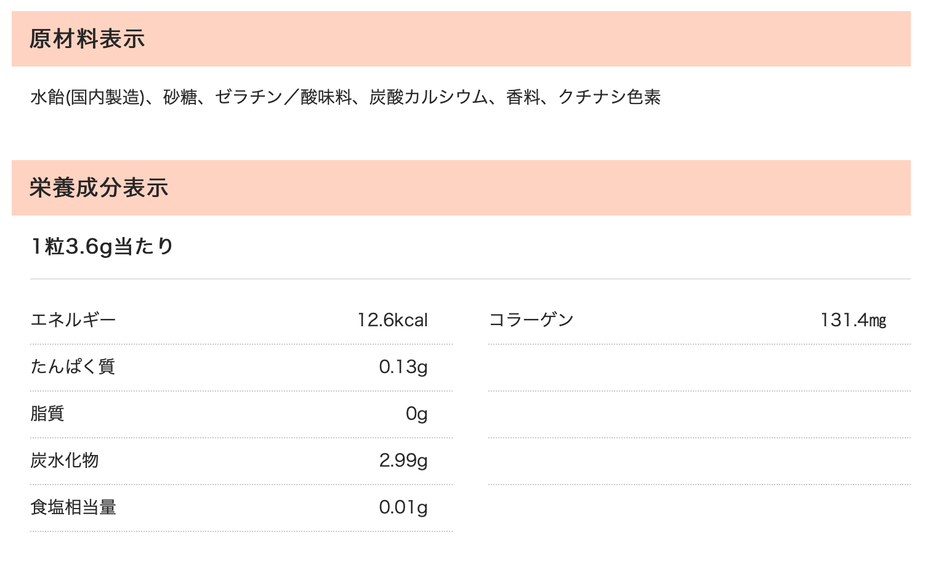Click the 12.6kcal energy value
This screenshot has width=925, height=564.
[x=392, y=320]
